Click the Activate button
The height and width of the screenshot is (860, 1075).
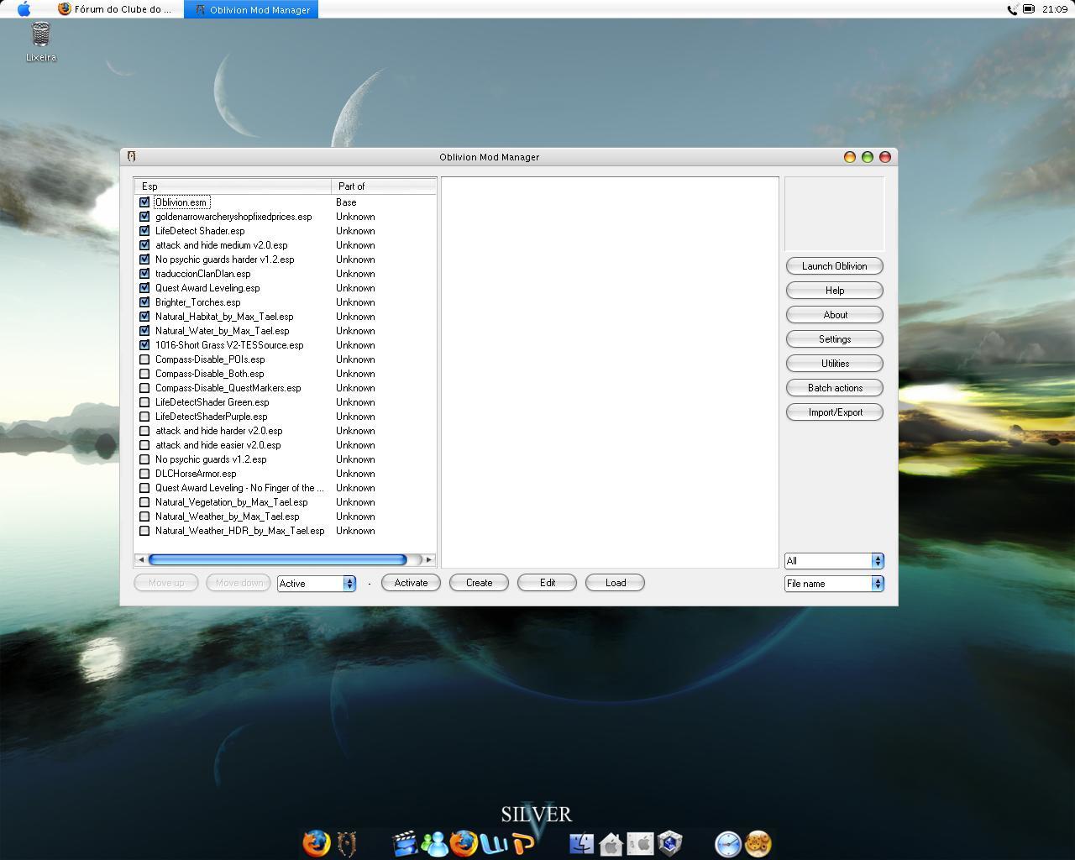pos(411,583)
